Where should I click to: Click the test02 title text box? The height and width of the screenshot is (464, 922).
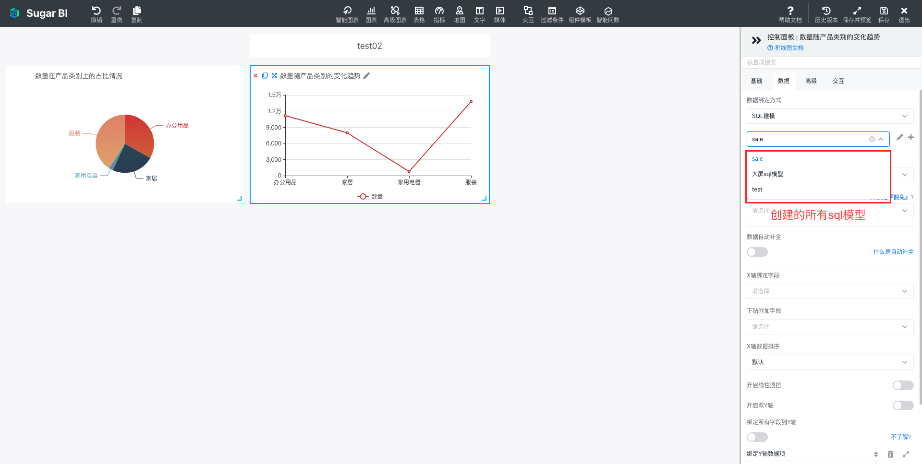coord(370,46)
